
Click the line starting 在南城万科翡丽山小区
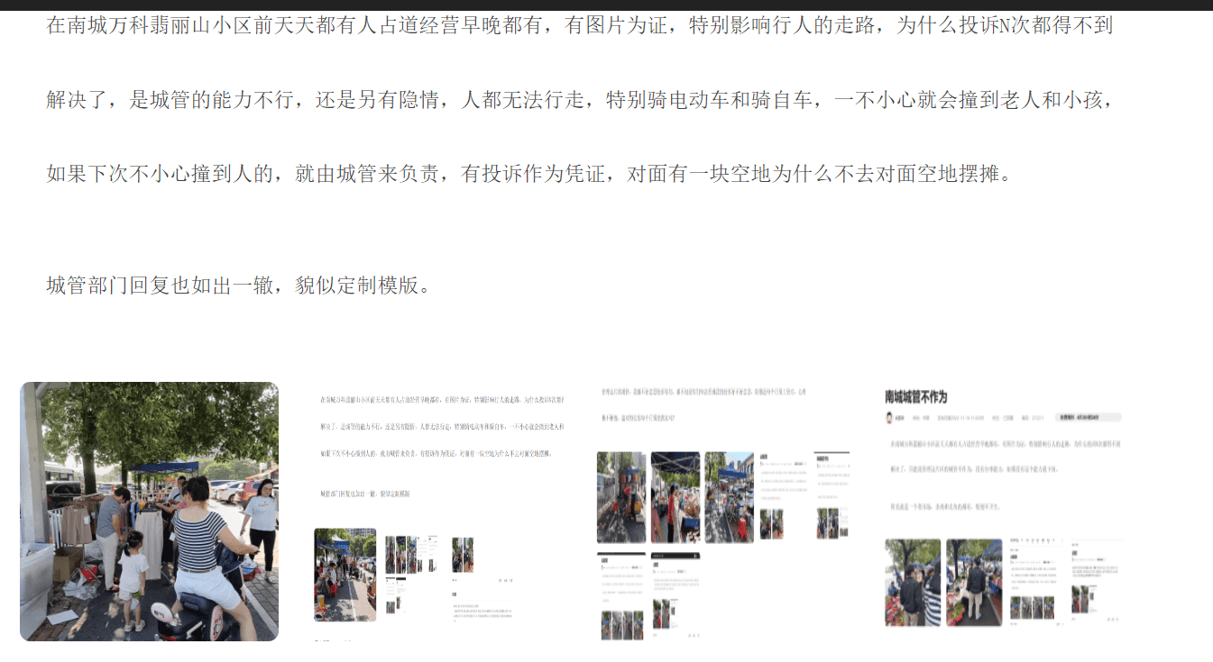pyautogui.click(x=580, y=25)
